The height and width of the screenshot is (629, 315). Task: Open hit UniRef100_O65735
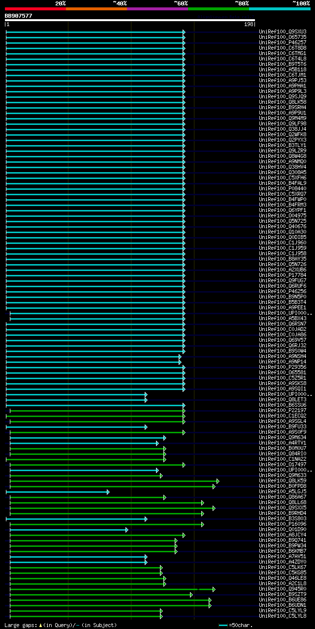click(283, 37)
